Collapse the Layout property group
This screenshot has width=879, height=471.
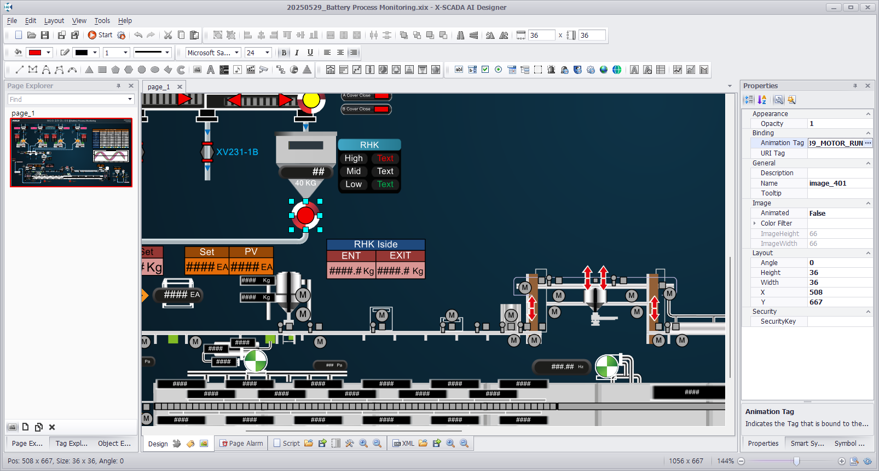[868, 253]
